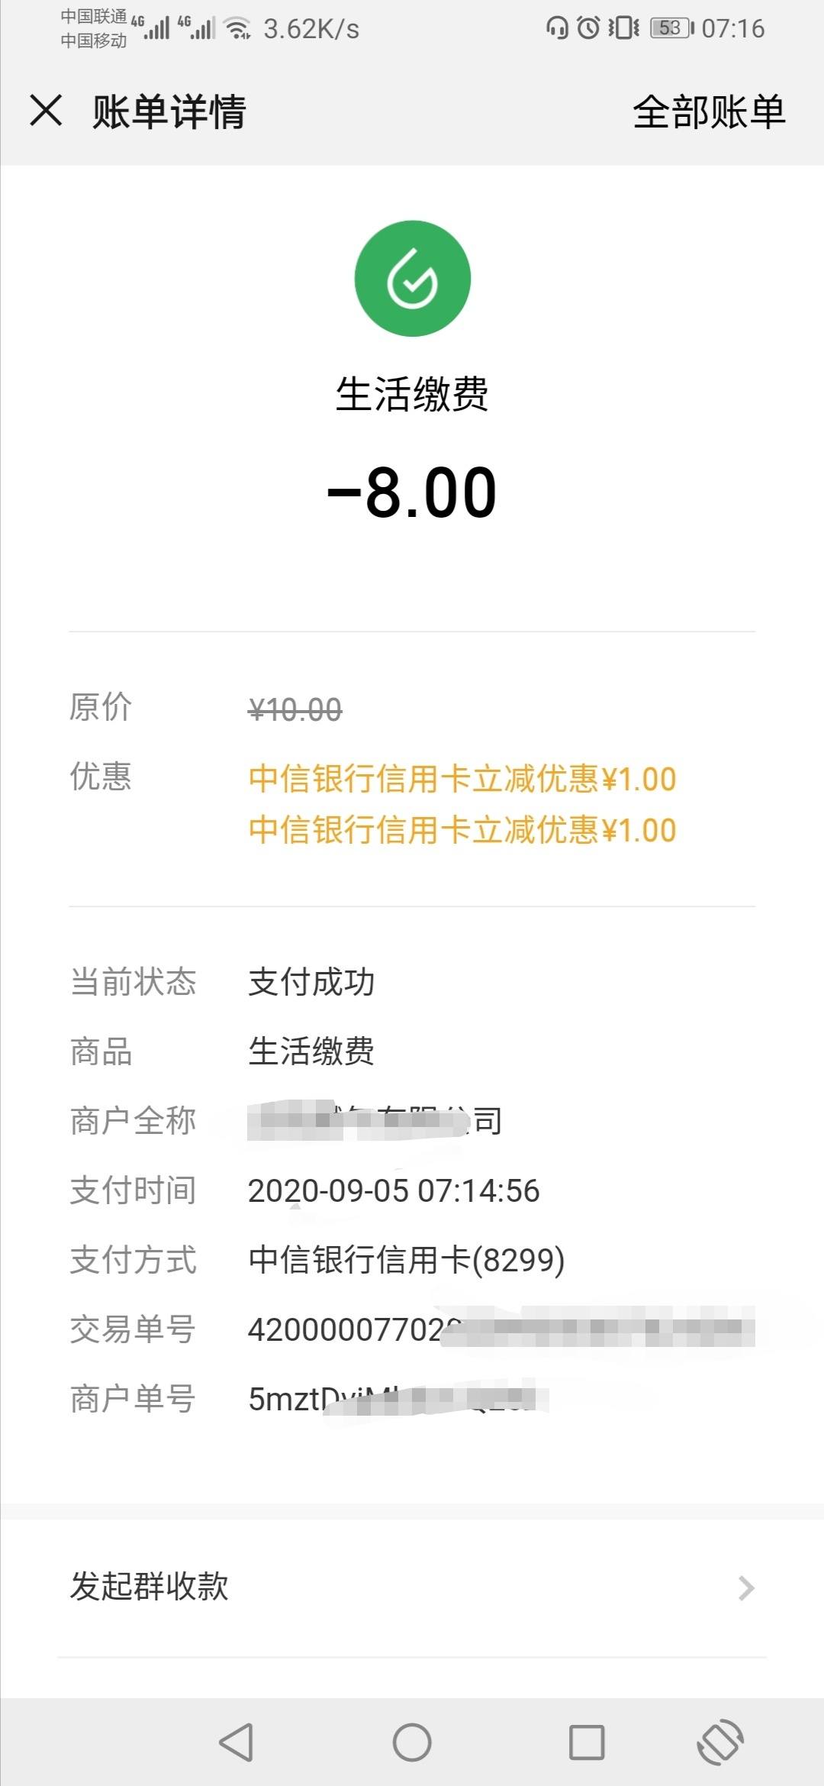This screenshot has width=824, height=1786.
Task: Tap the 交易单号 transaction number value
Action: click(501, 1329)
